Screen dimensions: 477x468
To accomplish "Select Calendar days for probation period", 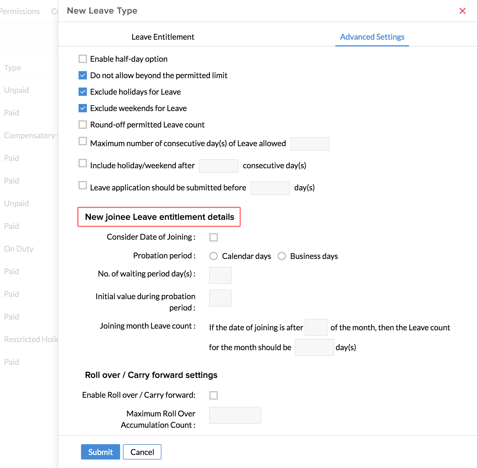I will [214, 256].
